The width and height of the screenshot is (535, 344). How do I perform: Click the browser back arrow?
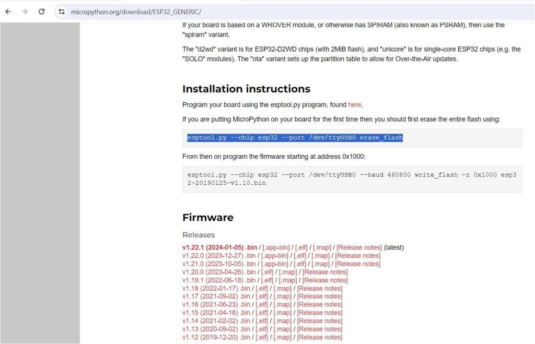(x=8, y=11)
